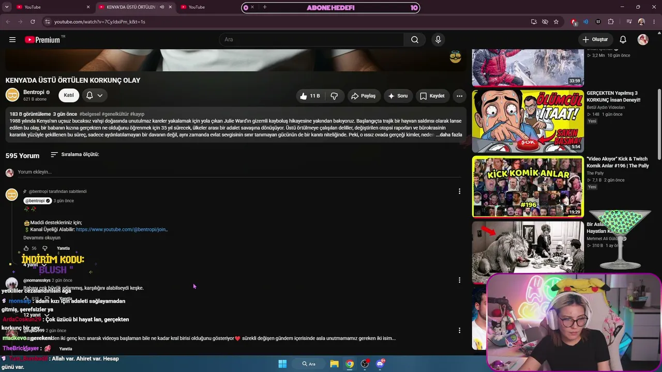Click the Katıl join button
662x372 pixels.
(69, 96)
